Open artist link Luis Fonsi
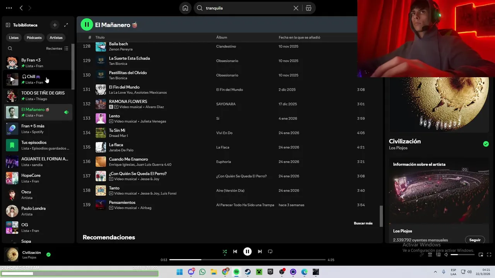Screen dimensions: 495x278 pos(169,193)
